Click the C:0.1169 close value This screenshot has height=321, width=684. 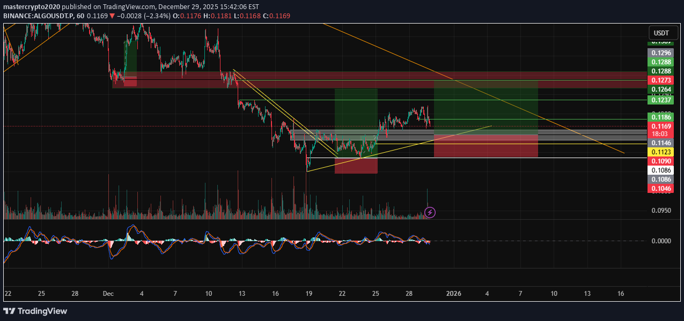click(x=277, y=16)
